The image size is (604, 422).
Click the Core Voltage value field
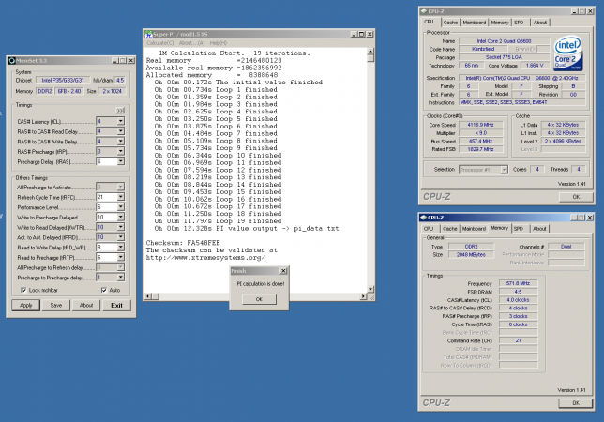[x=535, y=66]
